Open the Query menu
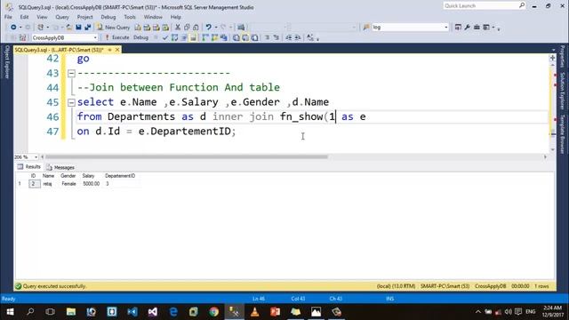The height and width of the screenshot is (320, 569). (x=62, y=17)
